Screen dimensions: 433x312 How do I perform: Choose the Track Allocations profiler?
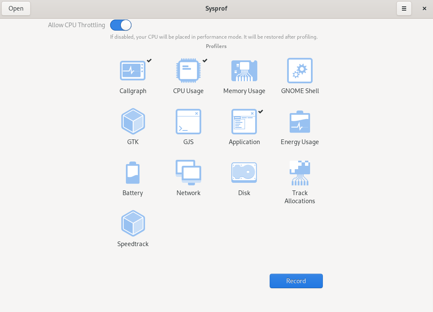300,173
